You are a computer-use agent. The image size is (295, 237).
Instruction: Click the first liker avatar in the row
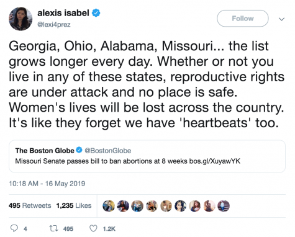point(109,206)
